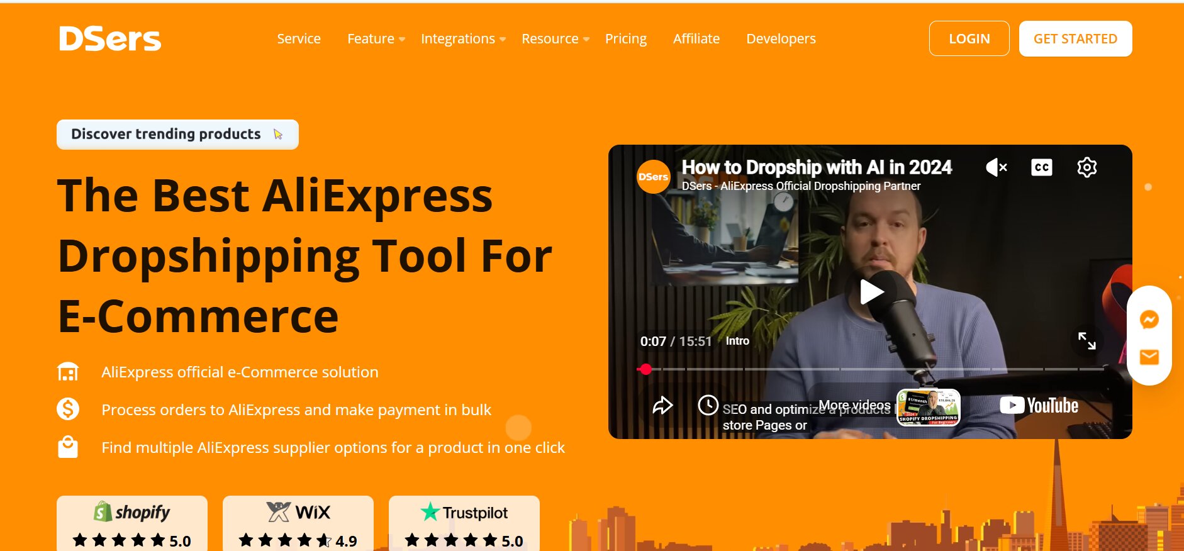Click the dollar coin icon
The height and width of the screenshot is (551, 1184).
68,409
